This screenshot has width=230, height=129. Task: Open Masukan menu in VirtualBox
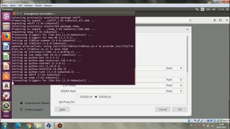click(29, 5)
